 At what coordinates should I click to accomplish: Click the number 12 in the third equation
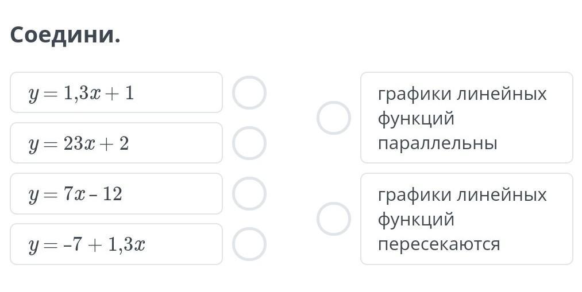113,194
